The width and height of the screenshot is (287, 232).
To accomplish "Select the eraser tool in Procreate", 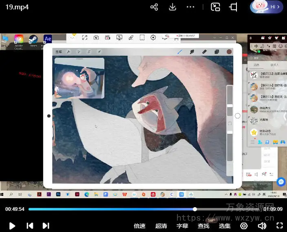I will pyautogui.click(x=204, y=52).
